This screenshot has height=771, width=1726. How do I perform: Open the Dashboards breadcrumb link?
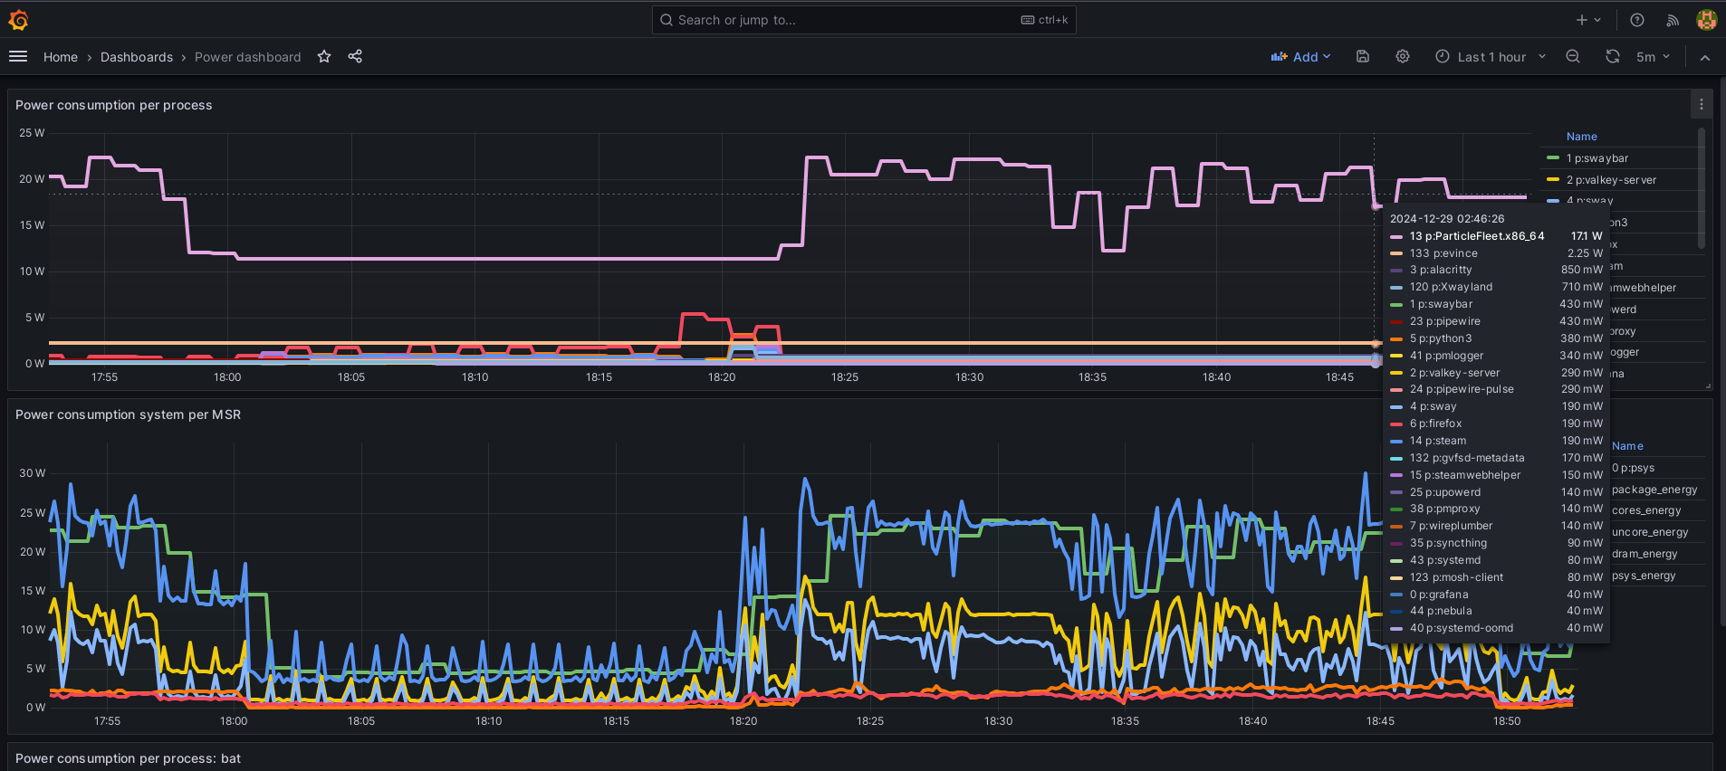pos(137,57)
